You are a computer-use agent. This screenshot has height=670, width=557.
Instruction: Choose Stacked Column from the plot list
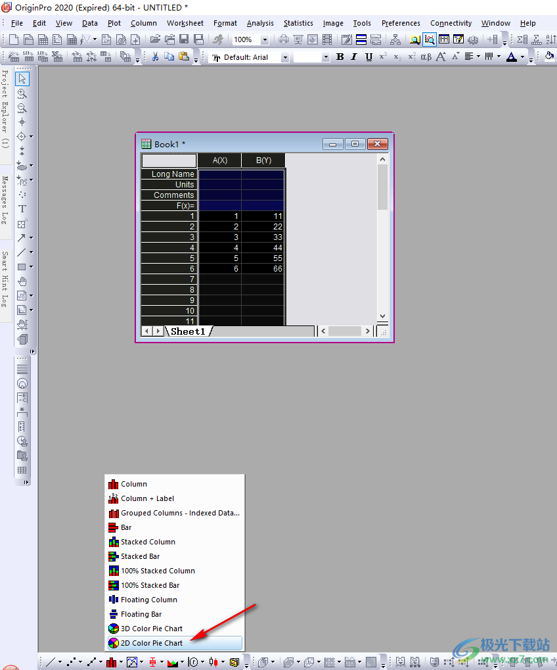click(175, 542)
